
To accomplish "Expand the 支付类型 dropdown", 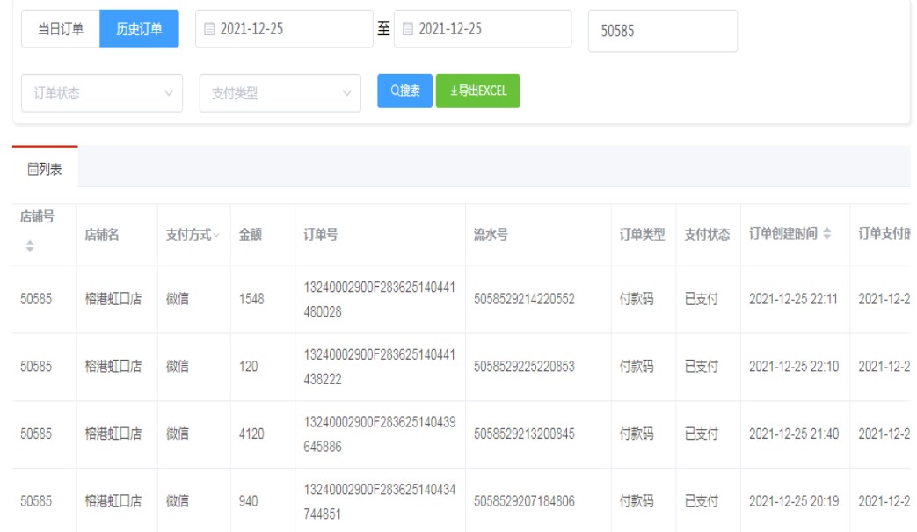I will point(280,93).
